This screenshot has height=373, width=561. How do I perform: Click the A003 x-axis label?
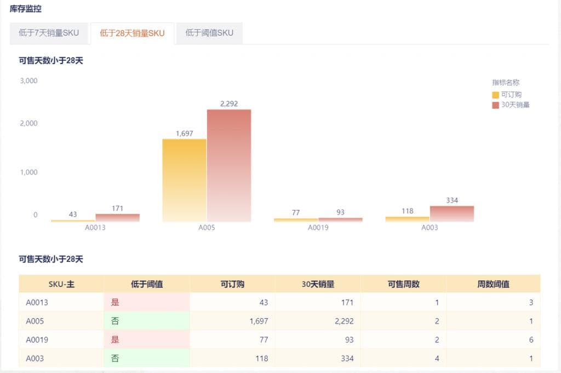click(430, 228)
